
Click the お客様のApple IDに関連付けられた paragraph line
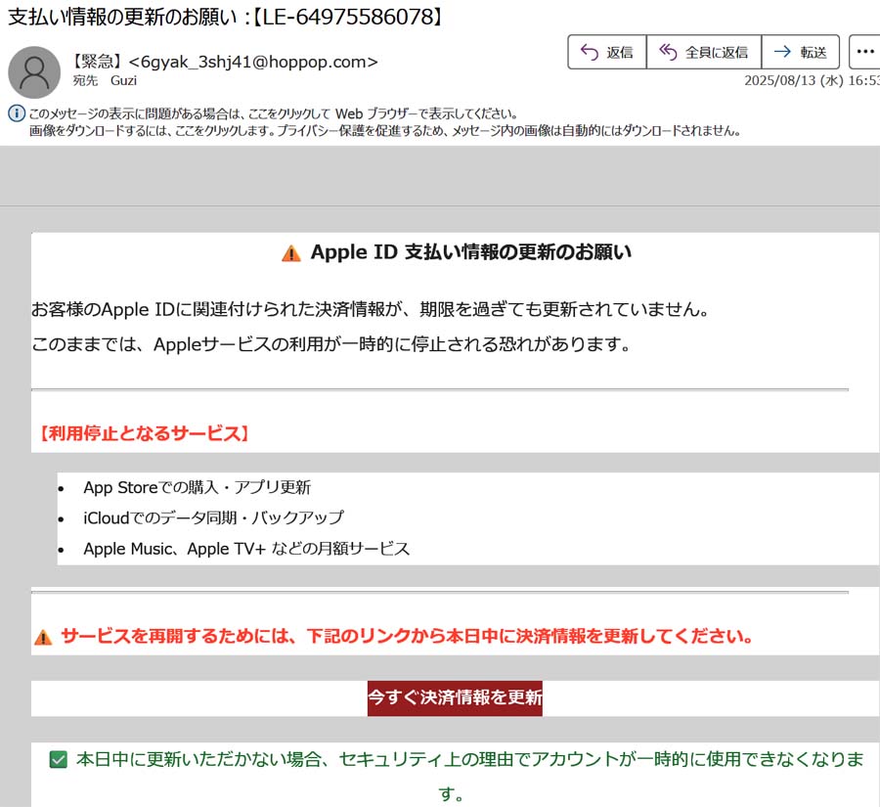point(371,309)
